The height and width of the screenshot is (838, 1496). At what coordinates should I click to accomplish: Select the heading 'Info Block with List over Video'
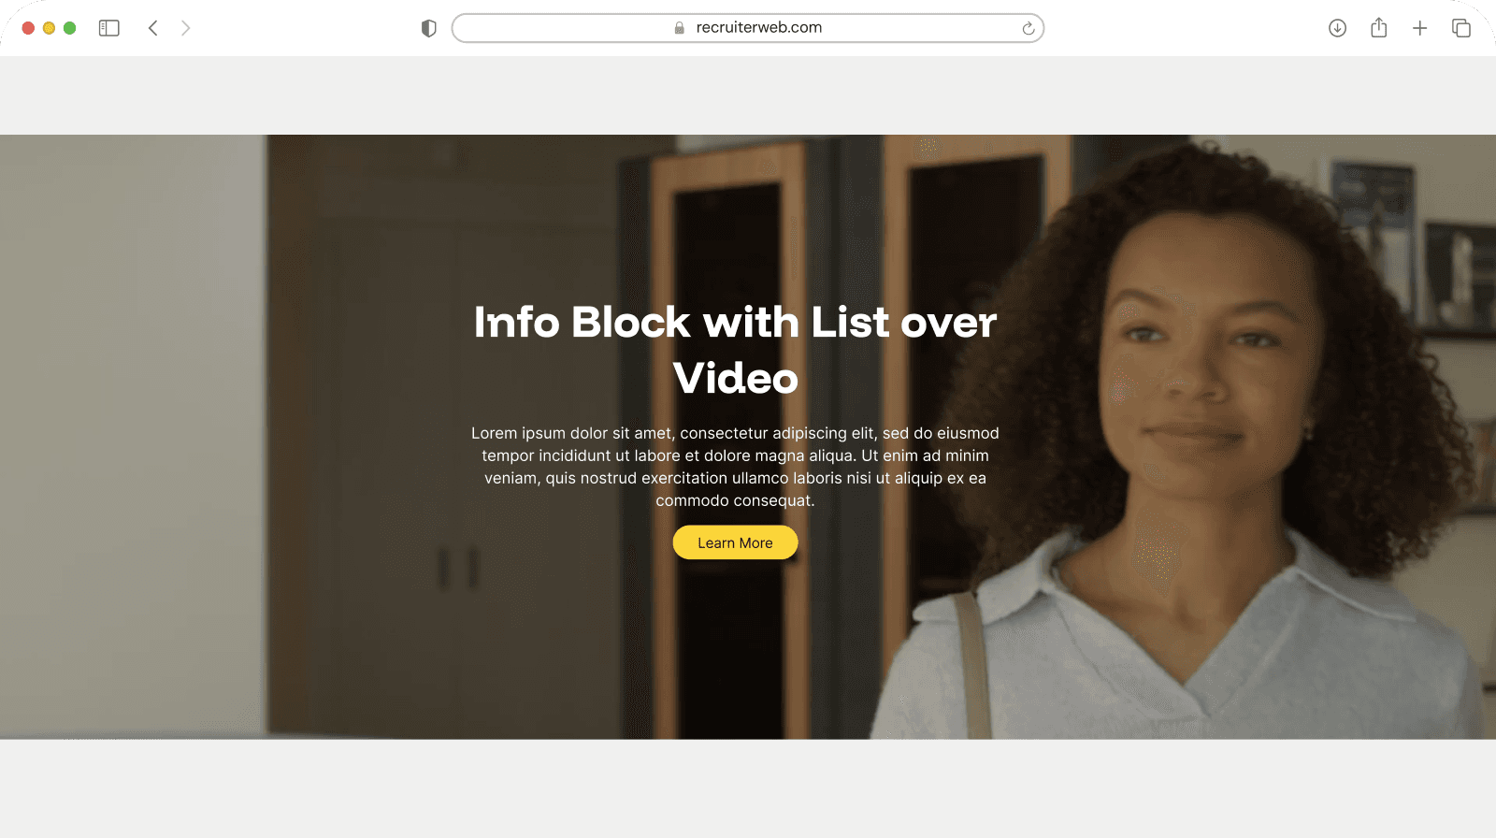pyautogui.click(x=735, y=350)
